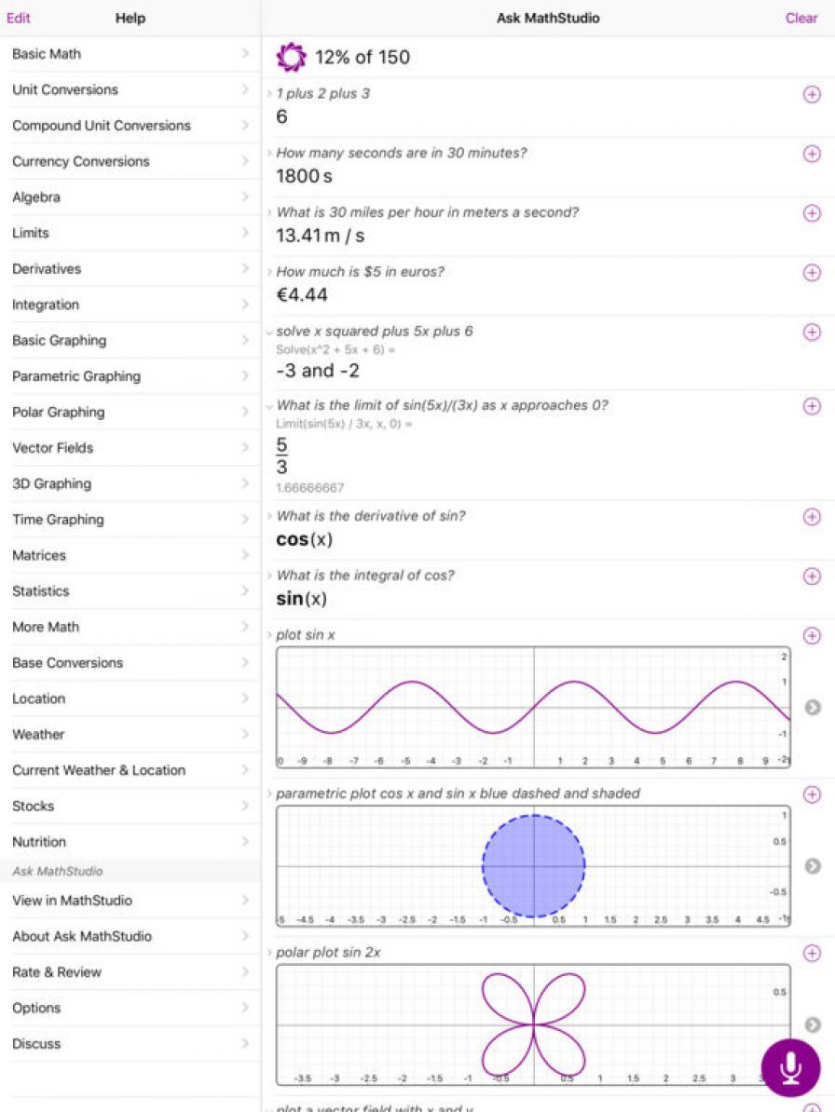Expand the '30 minutes' seconds query chevron

pos(269,153)
